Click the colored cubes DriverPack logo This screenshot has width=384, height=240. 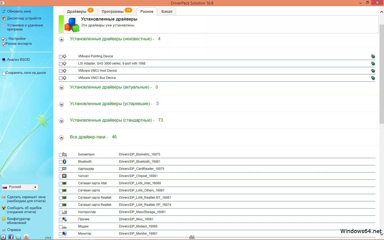tap(72, 25)
